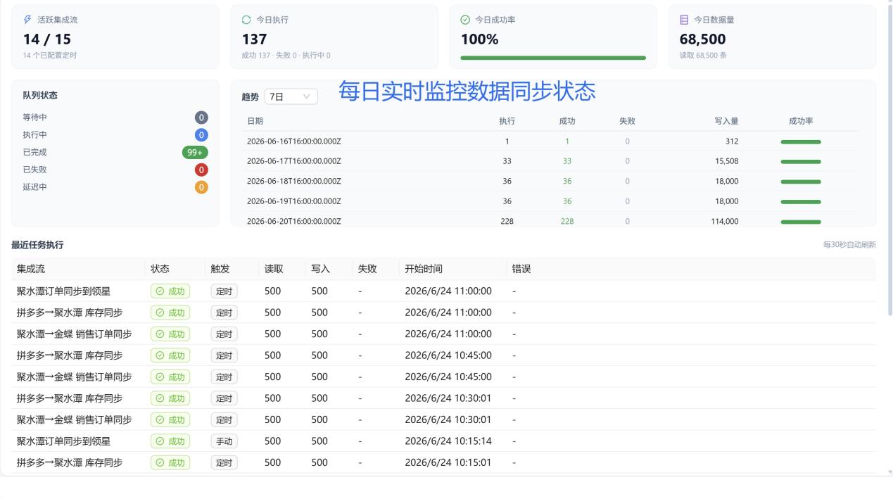Click the green 228 success count
This screenshot has height=499, width=893.
coord(567,222)
